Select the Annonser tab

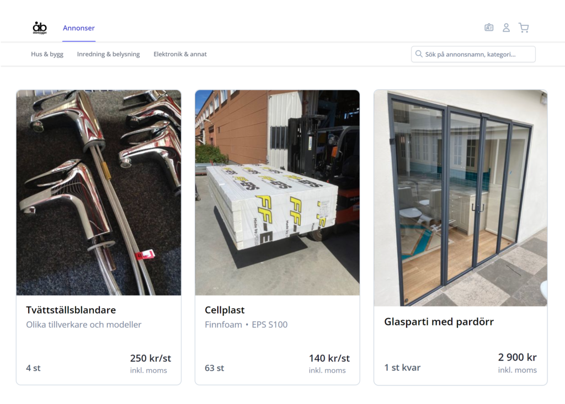pyautogui.click(x=78, y=28)
